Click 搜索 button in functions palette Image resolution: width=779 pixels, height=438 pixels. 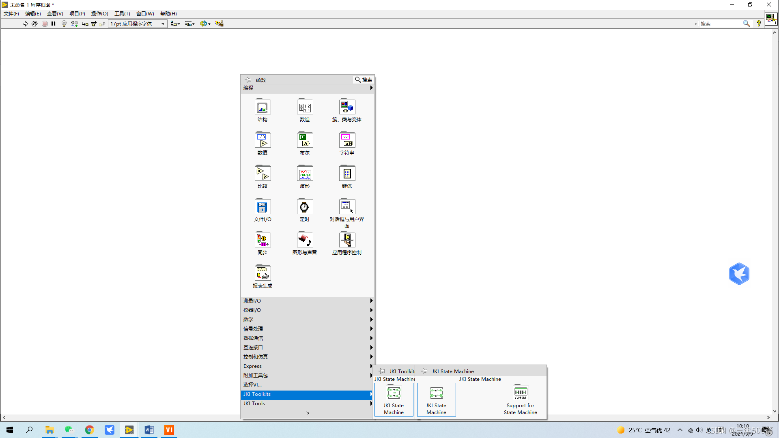point(364,80)
